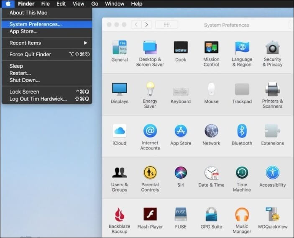Choose Force Quit Finder
Viewport: 294px width, 238px height.
[x=47, y=55]
